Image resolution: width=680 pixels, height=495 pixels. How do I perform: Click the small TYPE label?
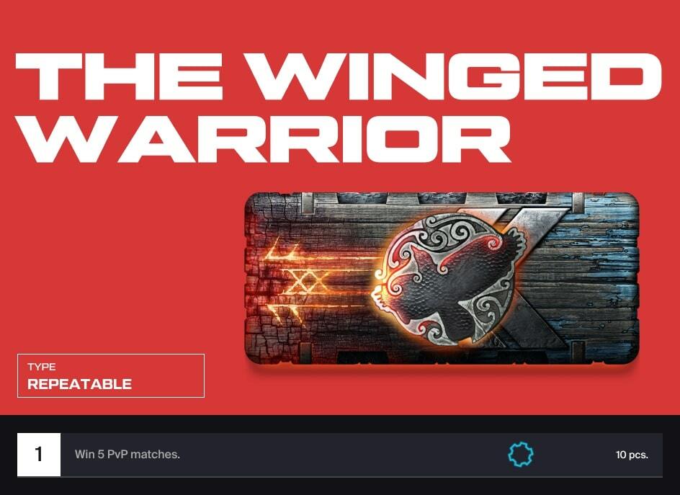click(42, 367)
